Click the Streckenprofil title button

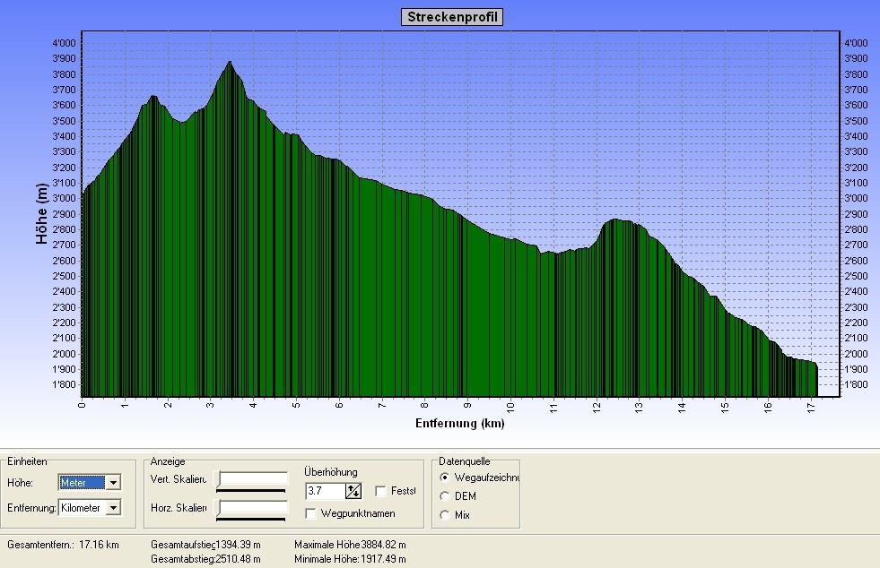click(452, 17)
